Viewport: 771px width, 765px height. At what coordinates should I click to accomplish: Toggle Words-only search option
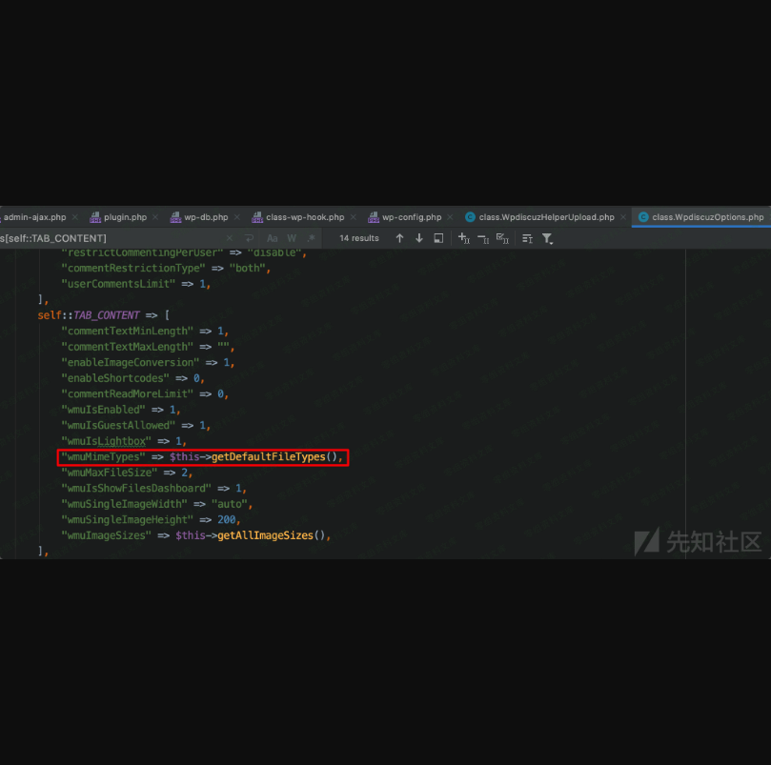click(x=292, y=238)
